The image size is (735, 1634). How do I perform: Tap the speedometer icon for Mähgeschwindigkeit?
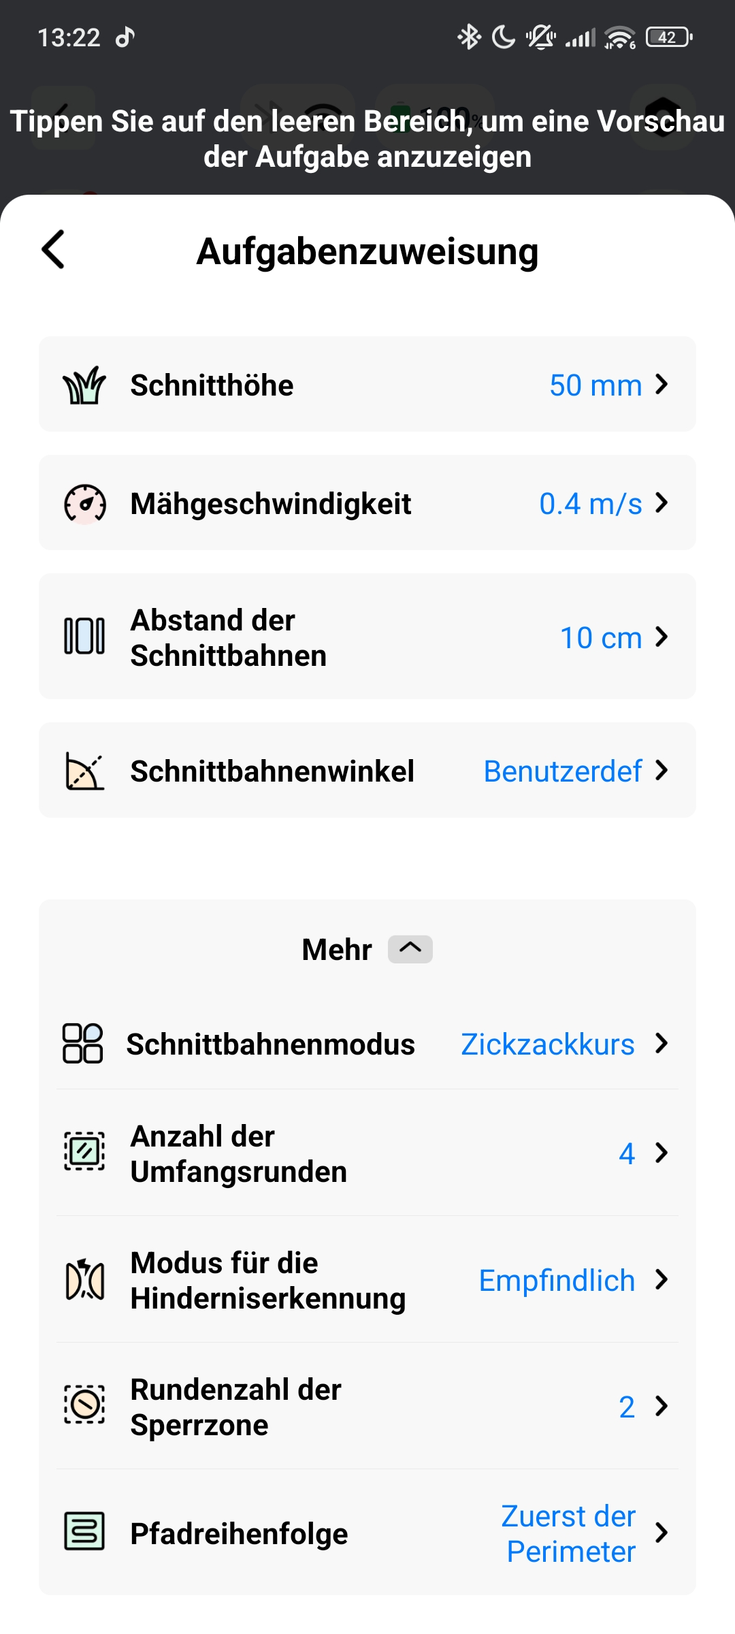[84, 504]
